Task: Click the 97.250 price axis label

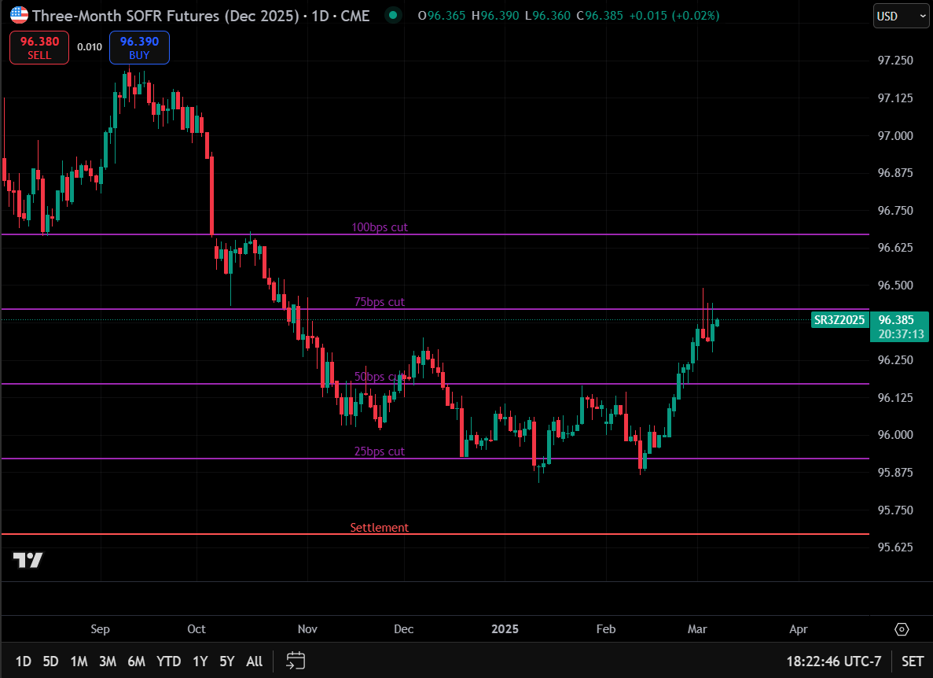Action: click(895, 61)
